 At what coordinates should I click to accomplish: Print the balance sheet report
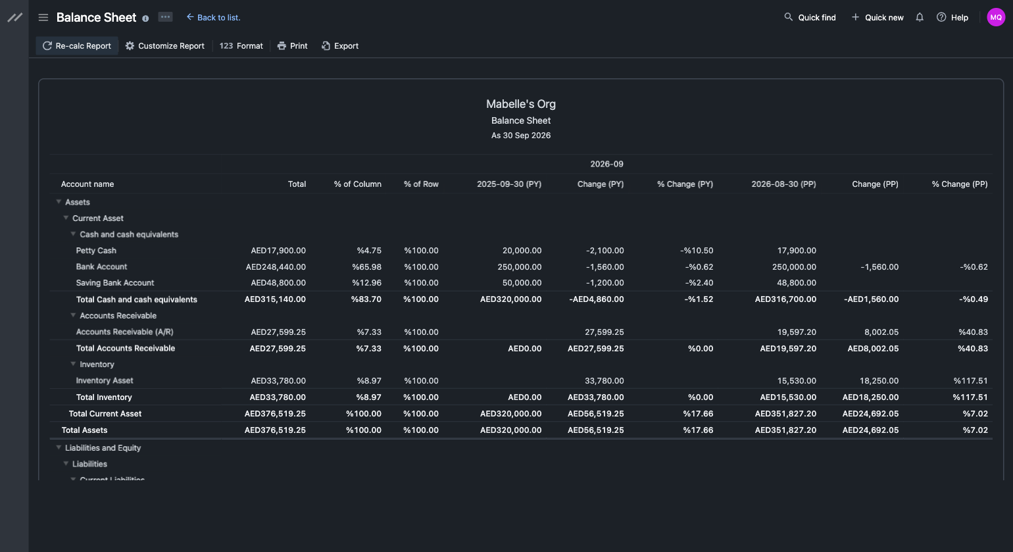[293, 46]
